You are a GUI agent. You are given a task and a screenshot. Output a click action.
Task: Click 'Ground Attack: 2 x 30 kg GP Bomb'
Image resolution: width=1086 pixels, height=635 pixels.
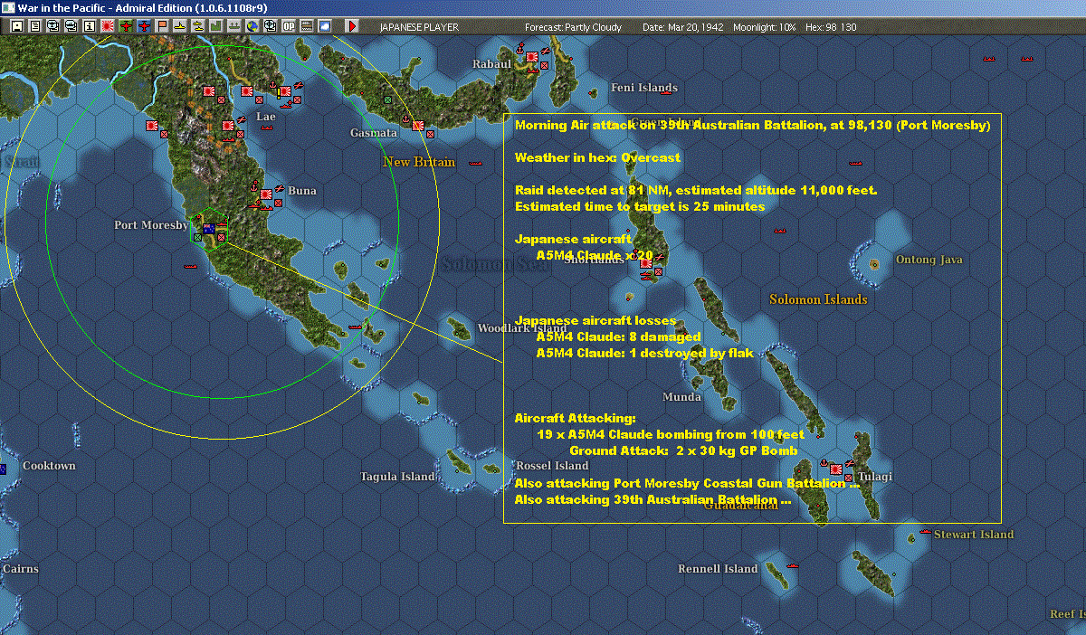tap(683, 450)
